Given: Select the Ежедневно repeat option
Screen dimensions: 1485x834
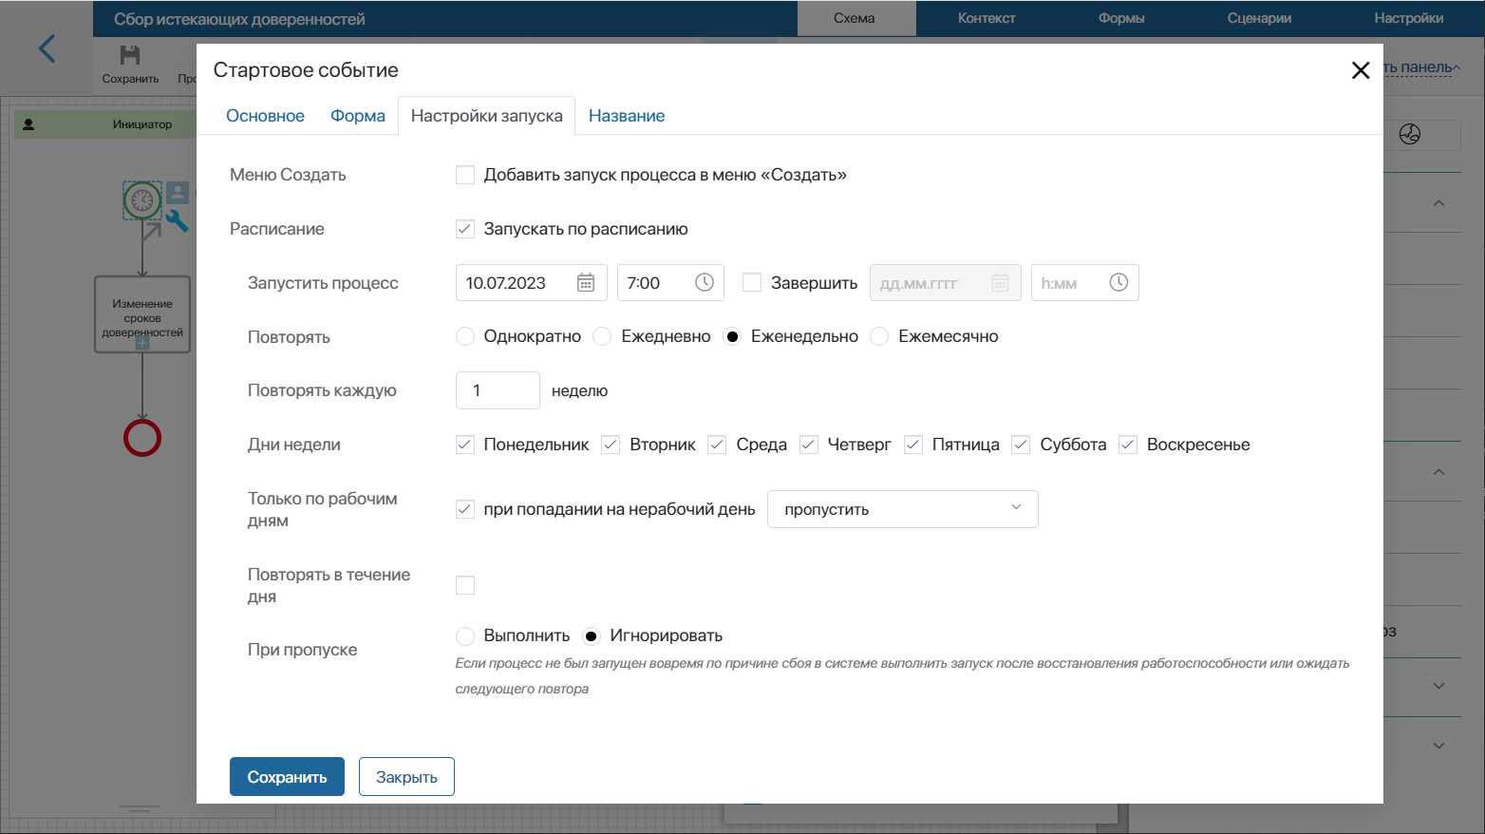Looking at the screenshot, I should (602, 335).
